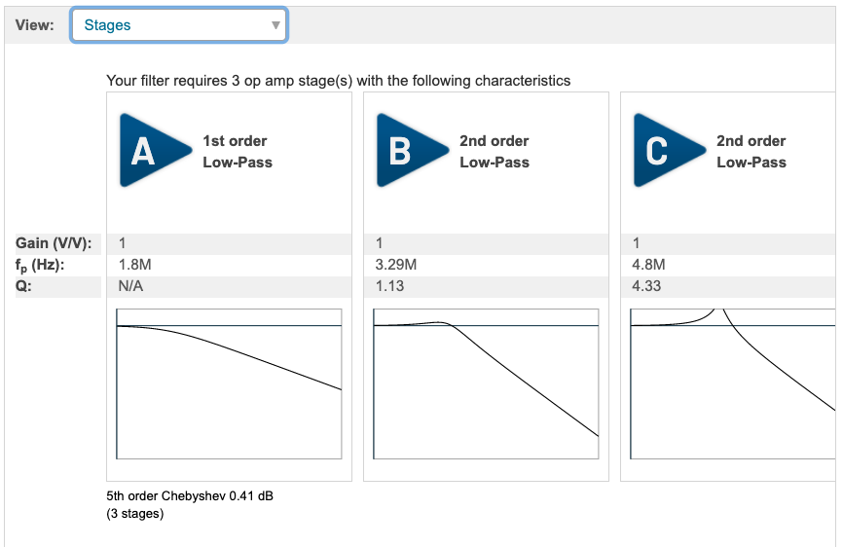Click stage A fp value 1.8M
The width and height of the screenshot is (843, 547).
[133, 265]
